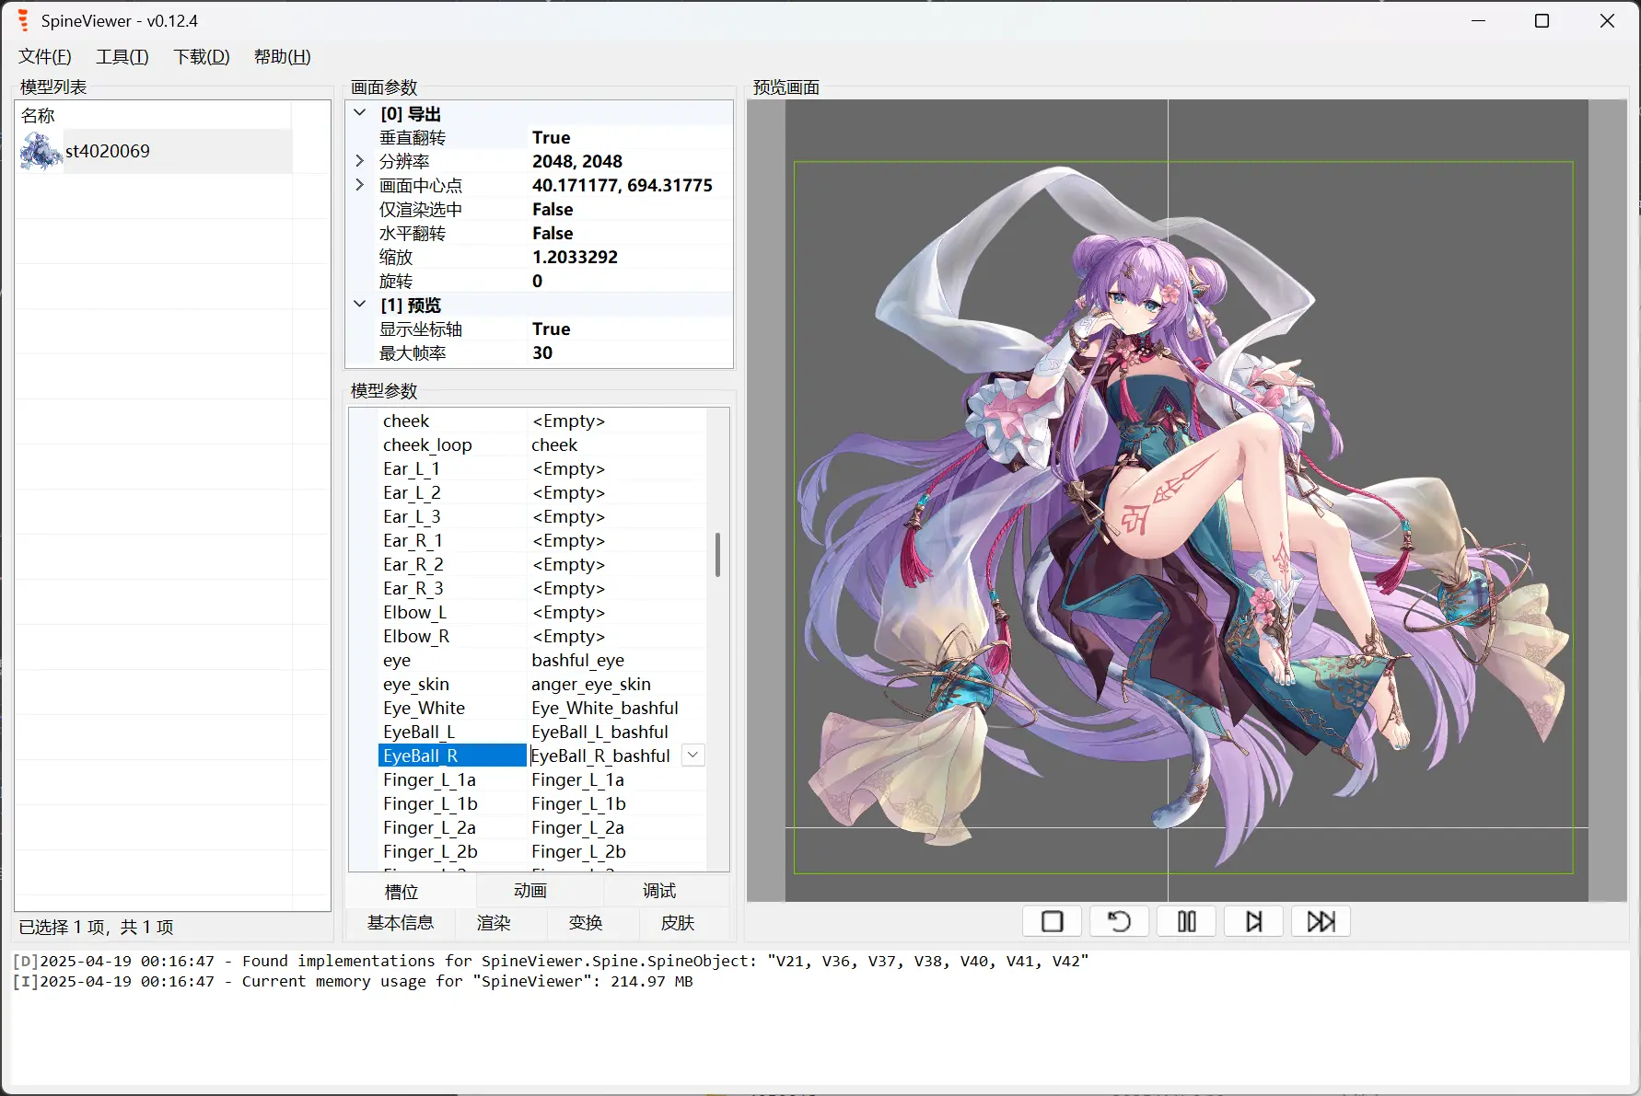Open the 下载(D) menu
1641x1096 pixels.
[x=201, y=56]
